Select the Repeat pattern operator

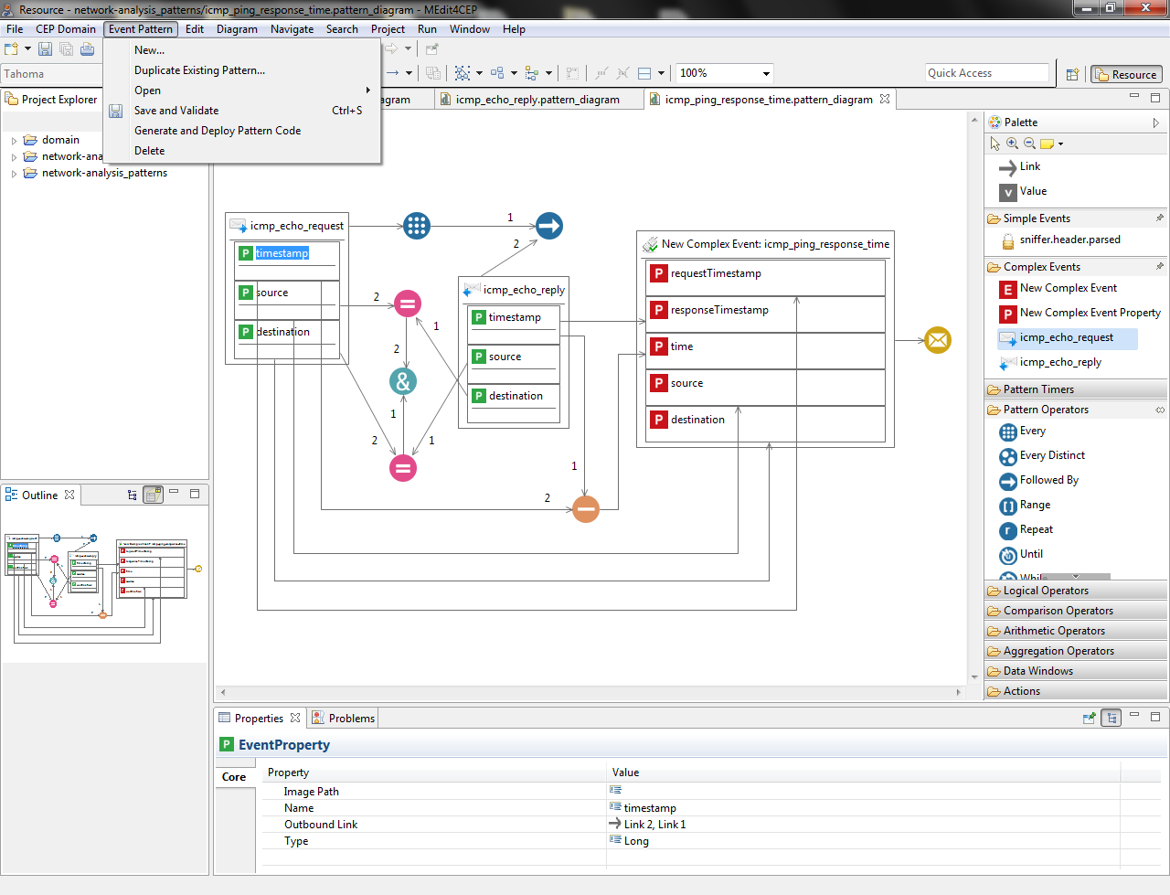click(x=1026, y=530)
